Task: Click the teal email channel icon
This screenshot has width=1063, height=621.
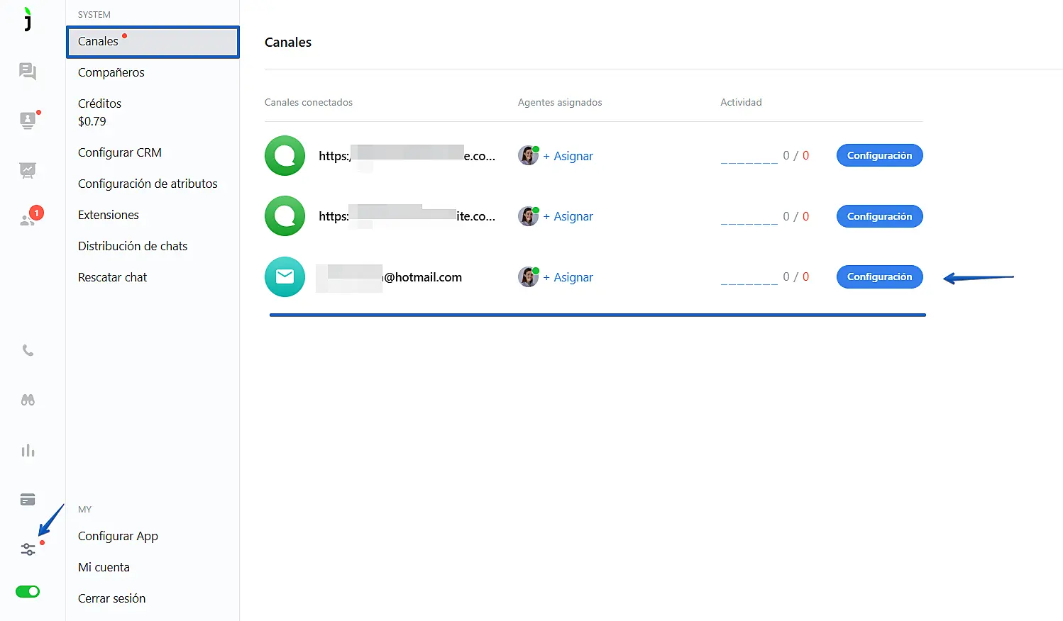Action: click(285, 276)
